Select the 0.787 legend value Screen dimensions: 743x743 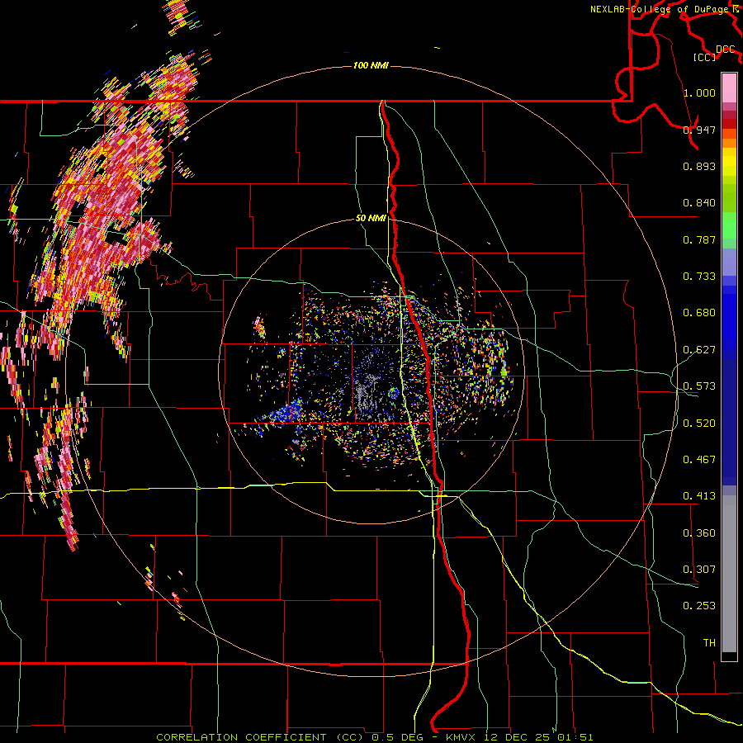699,239
